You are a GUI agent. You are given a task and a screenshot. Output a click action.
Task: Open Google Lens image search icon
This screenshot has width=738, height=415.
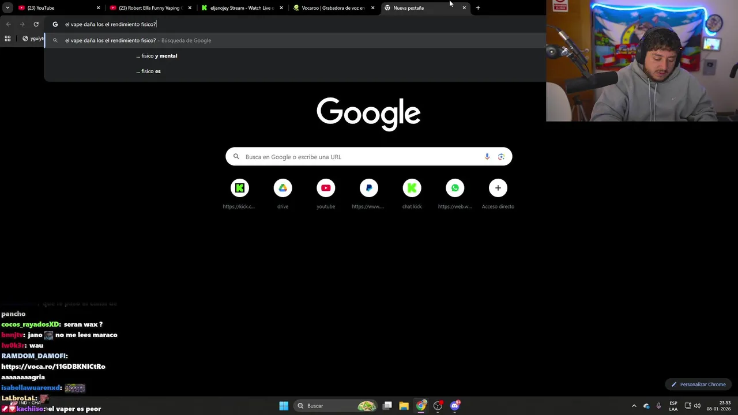point(501,157)
